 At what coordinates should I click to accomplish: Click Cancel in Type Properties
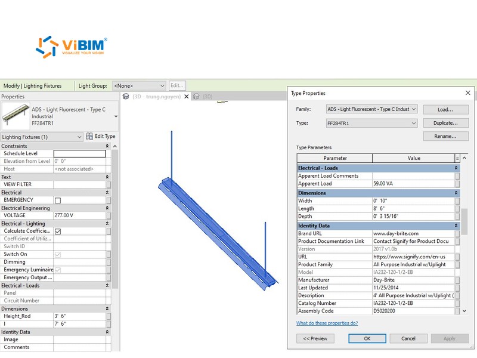[x=408, y=338]
